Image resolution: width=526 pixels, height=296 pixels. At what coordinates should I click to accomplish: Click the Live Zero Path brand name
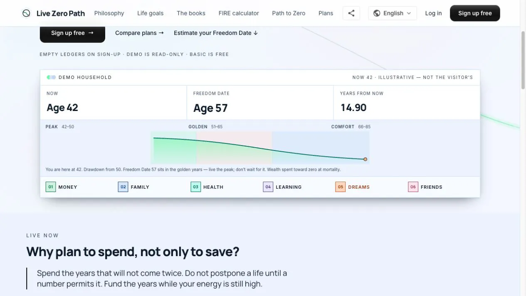click(61, 13)
